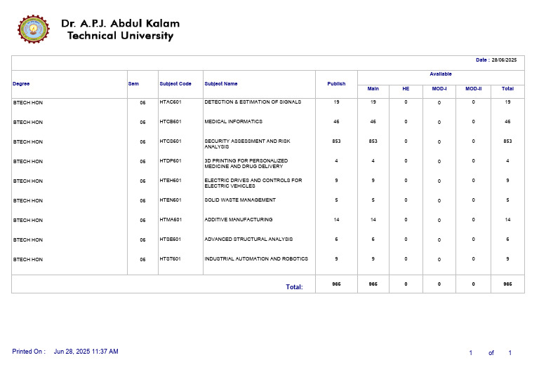Select the Date 28/06/2025 text

click(x=496, y=60)
